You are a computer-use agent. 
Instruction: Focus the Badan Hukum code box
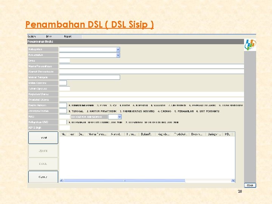63,105
